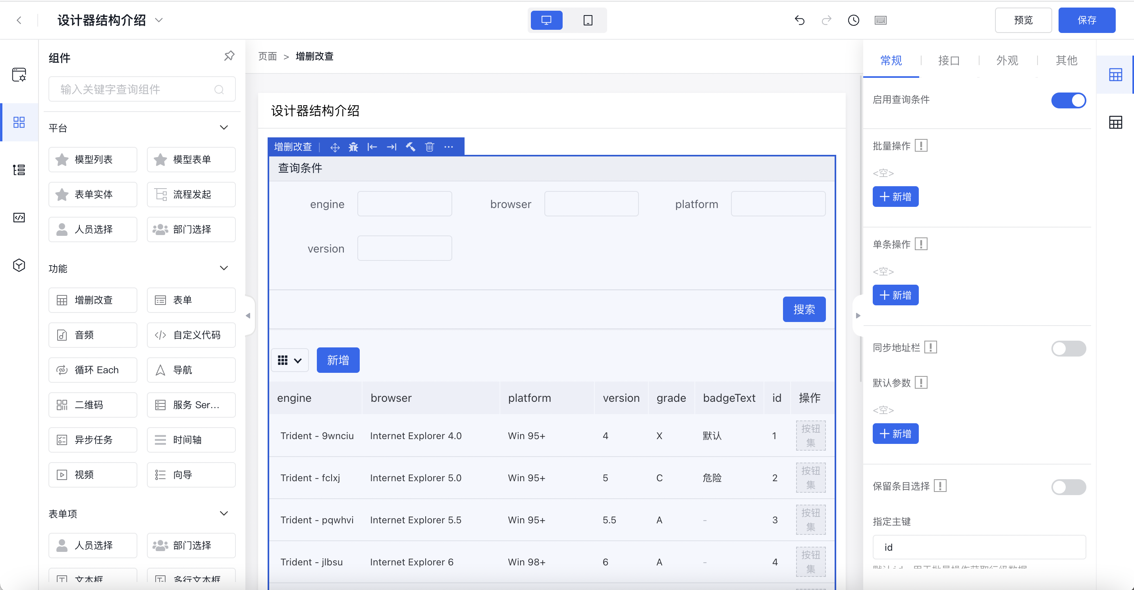Switch to mobile device view icon
Image resolution: width=1134 pixels, height=590 pixels.
point(588,20)
